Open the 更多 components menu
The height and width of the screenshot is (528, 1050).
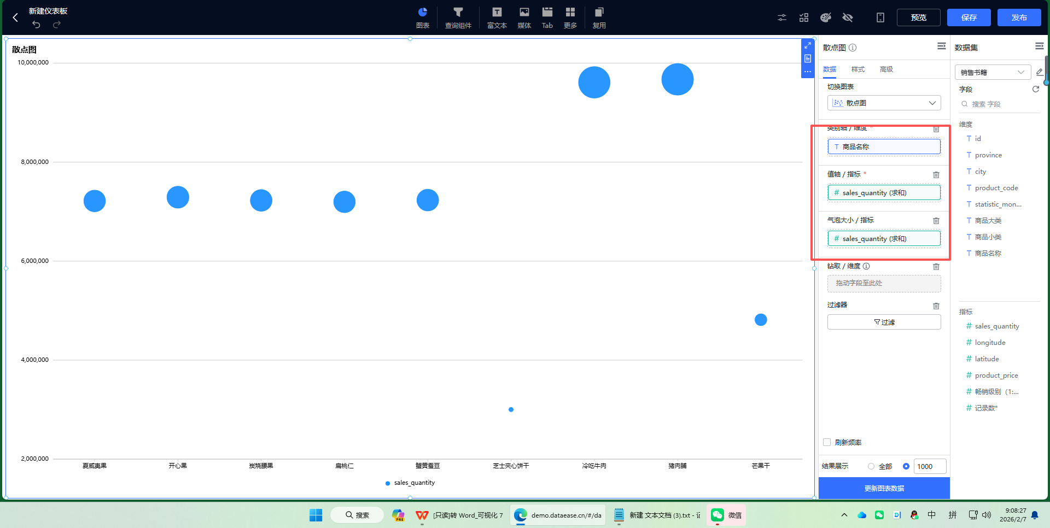pyautogui.click(x=570, y=17)
